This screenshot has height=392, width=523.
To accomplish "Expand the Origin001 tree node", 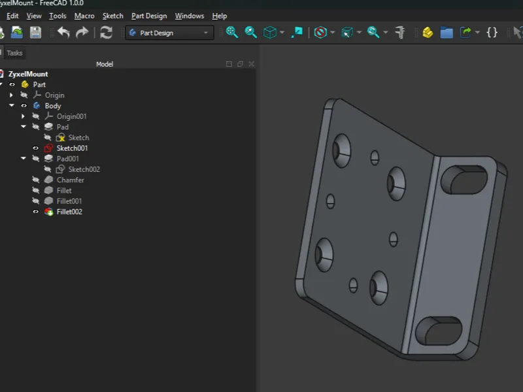I will pos(23,116).
